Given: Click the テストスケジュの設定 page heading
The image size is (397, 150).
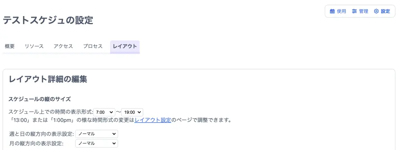Looking at the screenshot, I should (48, 20).
